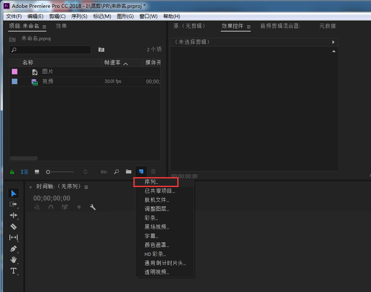Click the Sort Icons button
Screen dimensions: 371x292
pyautogui.click(x=85, y=172)
